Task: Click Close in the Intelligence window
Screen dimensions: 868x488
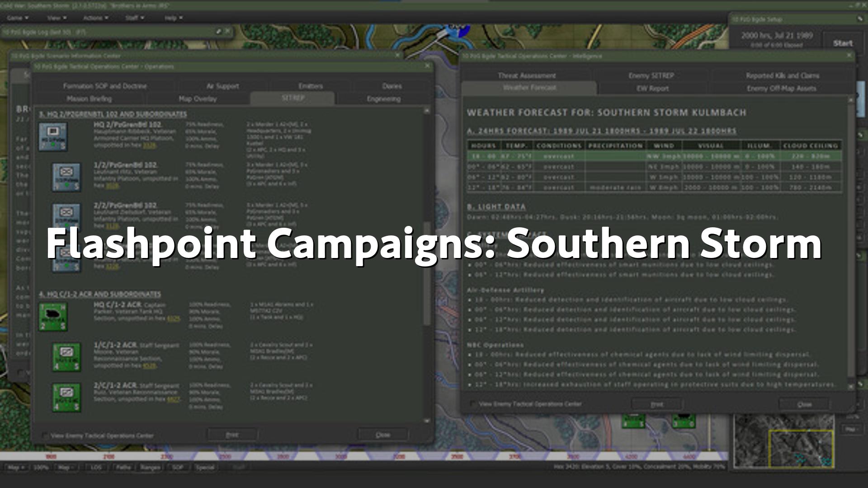Action: (804, 404)
